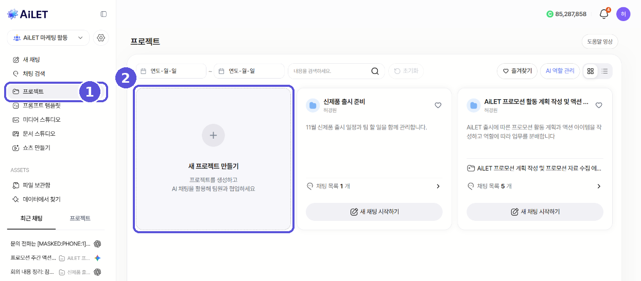The width and height of the screenshot is (641, 281).
Task: Click the plus icon to create a project
Action: point(213,135)
